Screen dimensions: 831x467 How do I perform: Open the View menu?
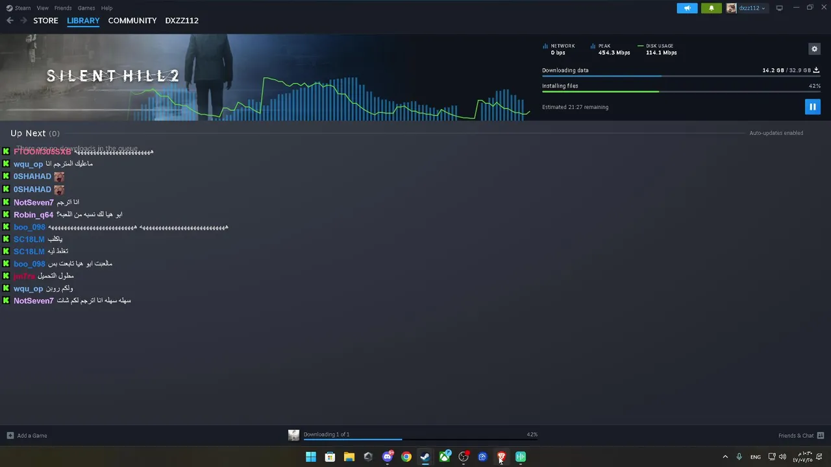click(x=42, y=8)
